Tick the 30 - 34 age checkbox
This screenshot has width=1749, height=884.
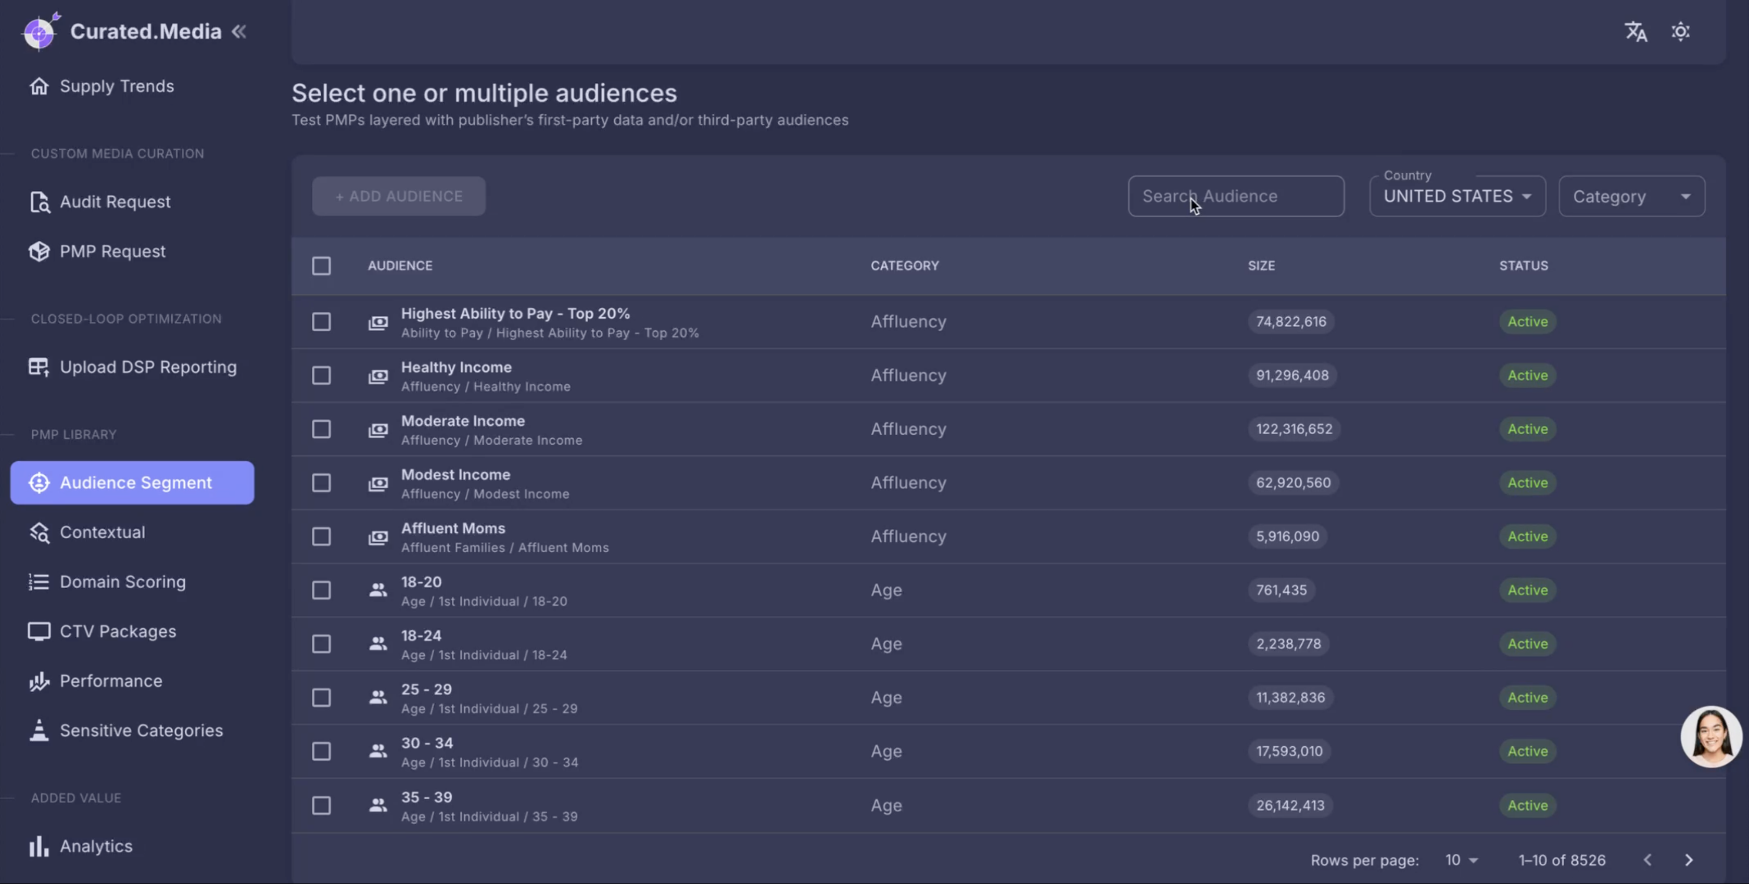[321, 752]
